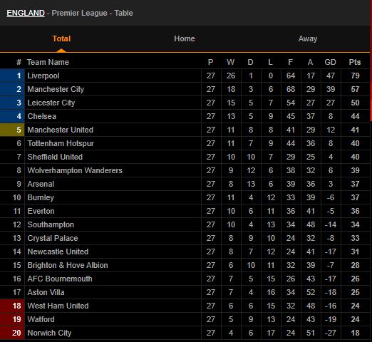Open Manchester United team entry
The height and width of the screenshot is (342, 372).
click(x=61, y=130)
